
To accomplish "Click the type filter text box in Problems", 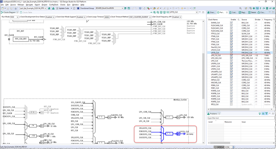I will (235, 118).
